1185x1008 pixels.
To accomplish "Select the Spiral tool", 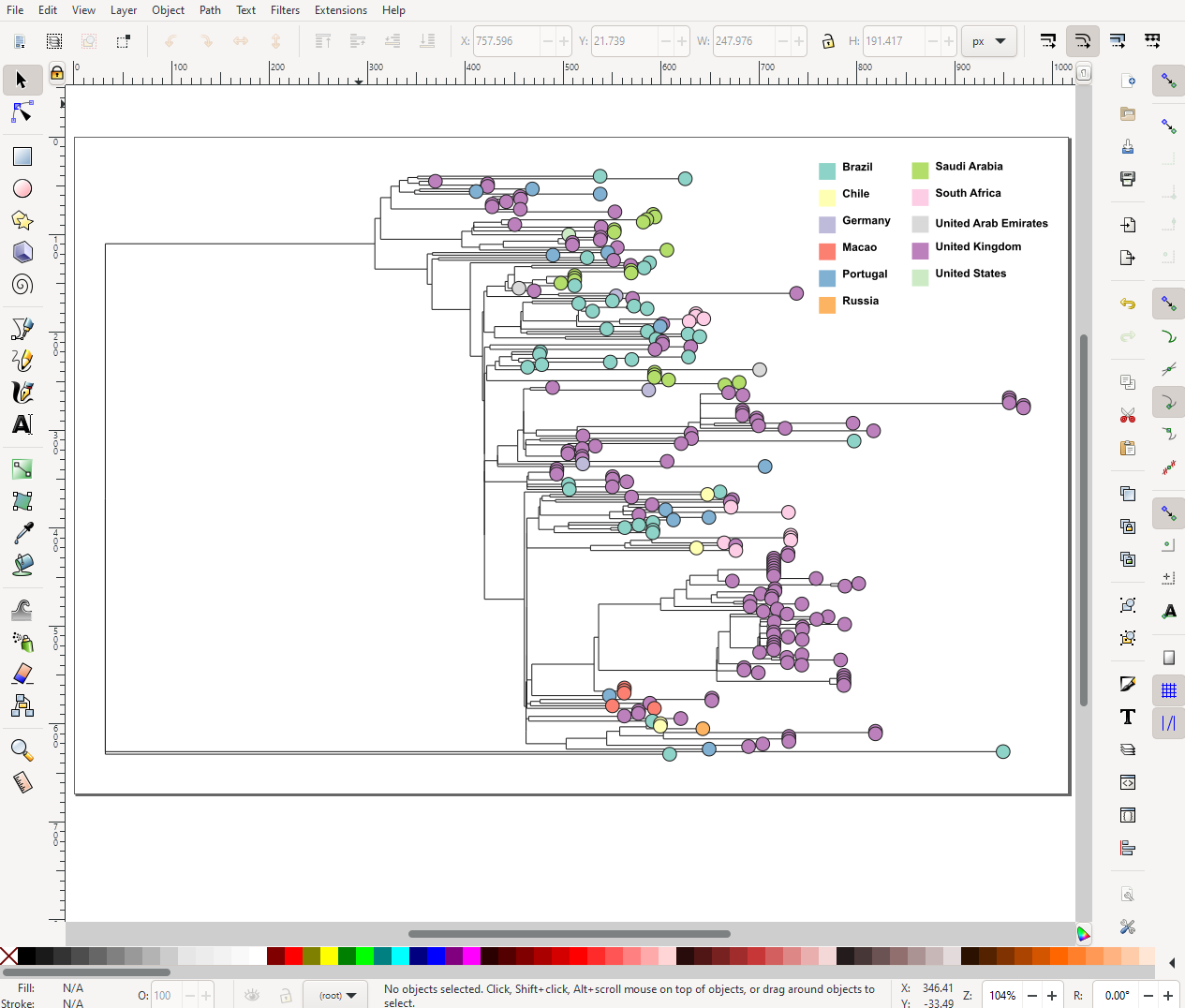I will point(22,285).
